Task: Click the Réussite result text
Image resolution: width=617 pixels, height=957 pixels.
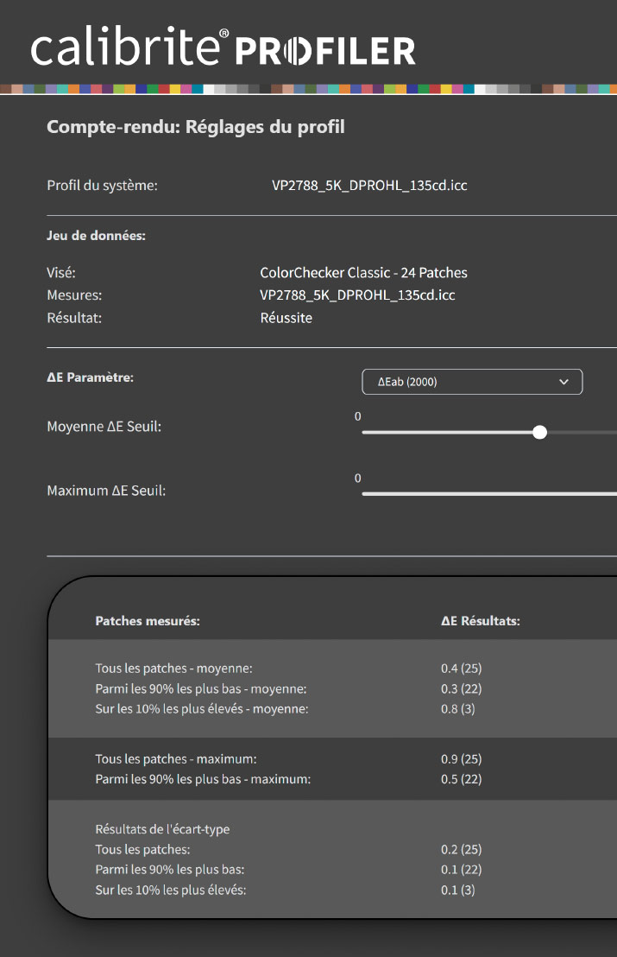Action: point(286,318)
